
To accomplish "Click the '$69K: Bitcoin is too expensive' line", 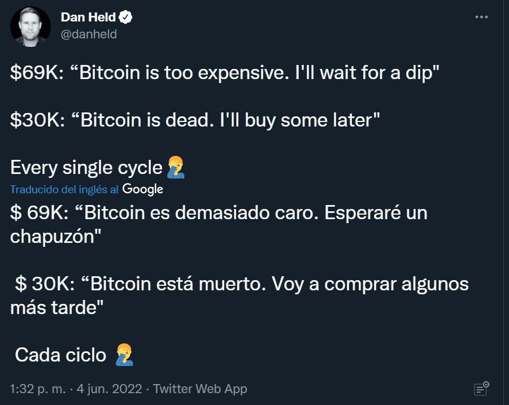I will tap(225, 72).
